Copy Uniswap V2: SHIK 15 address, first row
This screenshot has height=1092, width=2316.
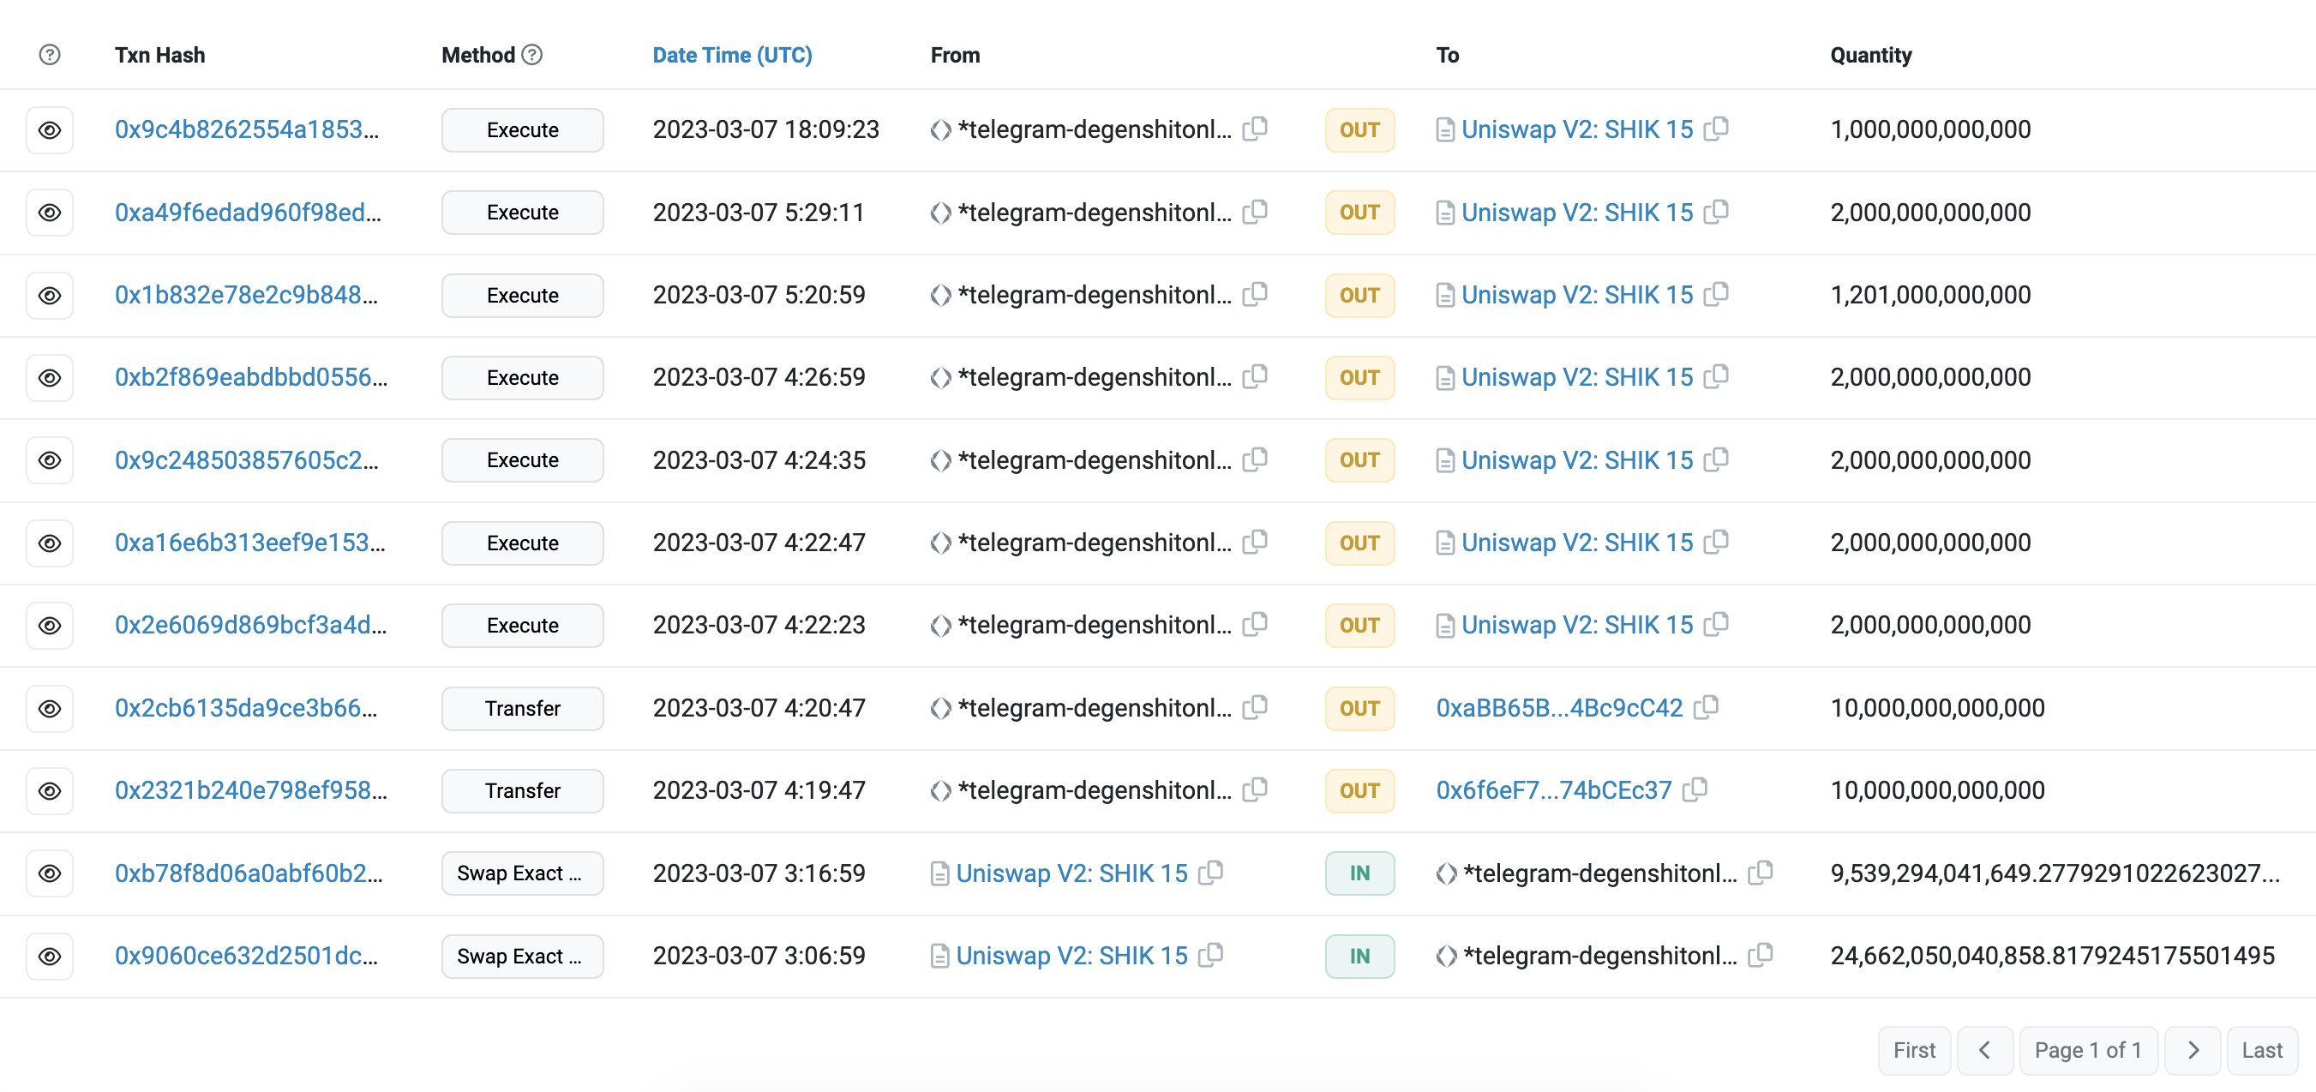1715,129
